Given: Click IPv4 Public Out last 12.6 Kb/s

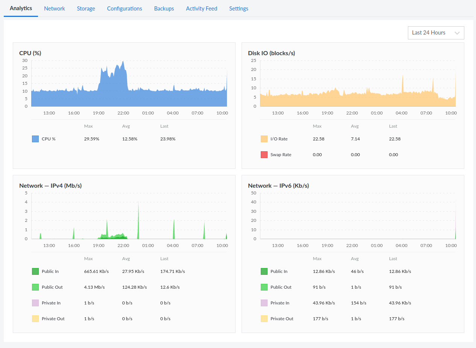Looking at the screenshot, I should (x=170, y=287).
